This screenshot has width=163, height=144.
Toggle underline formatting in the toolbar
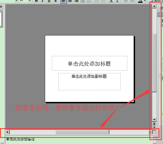(49, 1)
